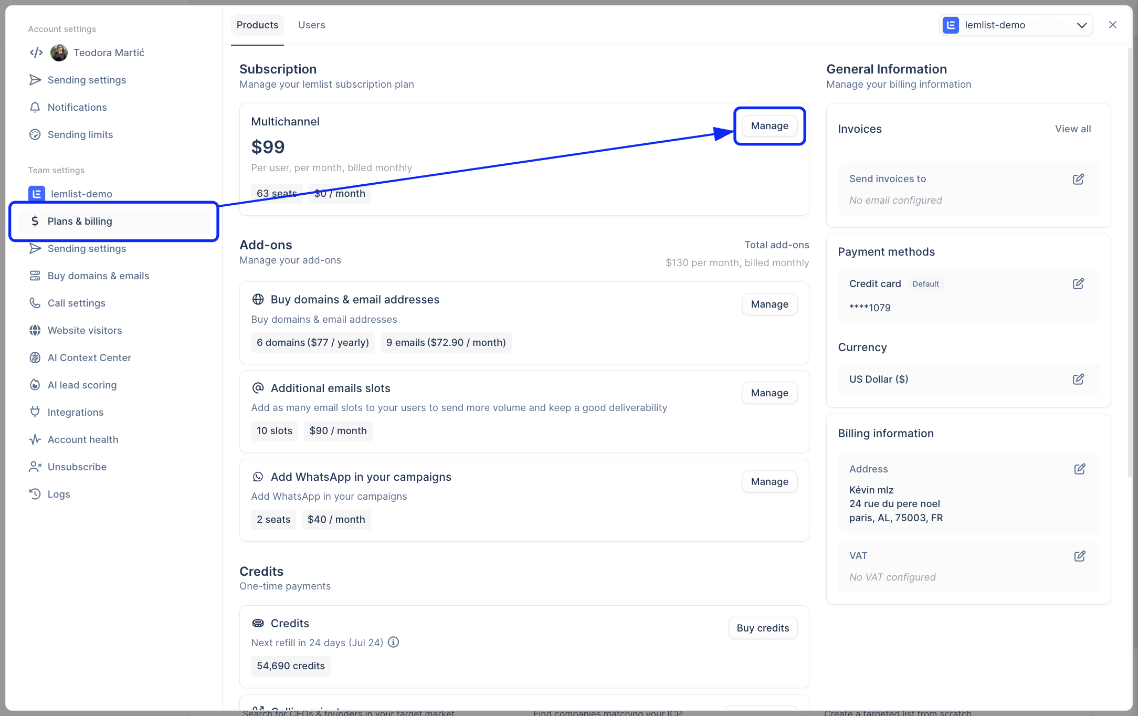This screenshot has height=716, width=1138.
Task: Click the Credits coin stack icon
Action: (x=258, y=623)
